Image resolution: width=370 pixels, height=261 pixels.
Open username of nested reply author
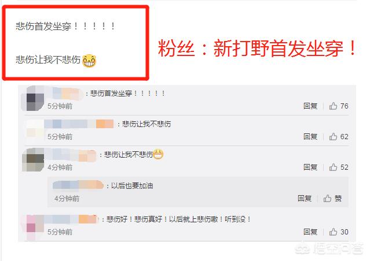[78, 185]
